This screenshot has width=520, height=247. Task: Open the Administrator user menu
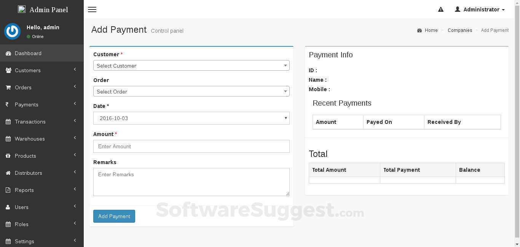[480, 9]
